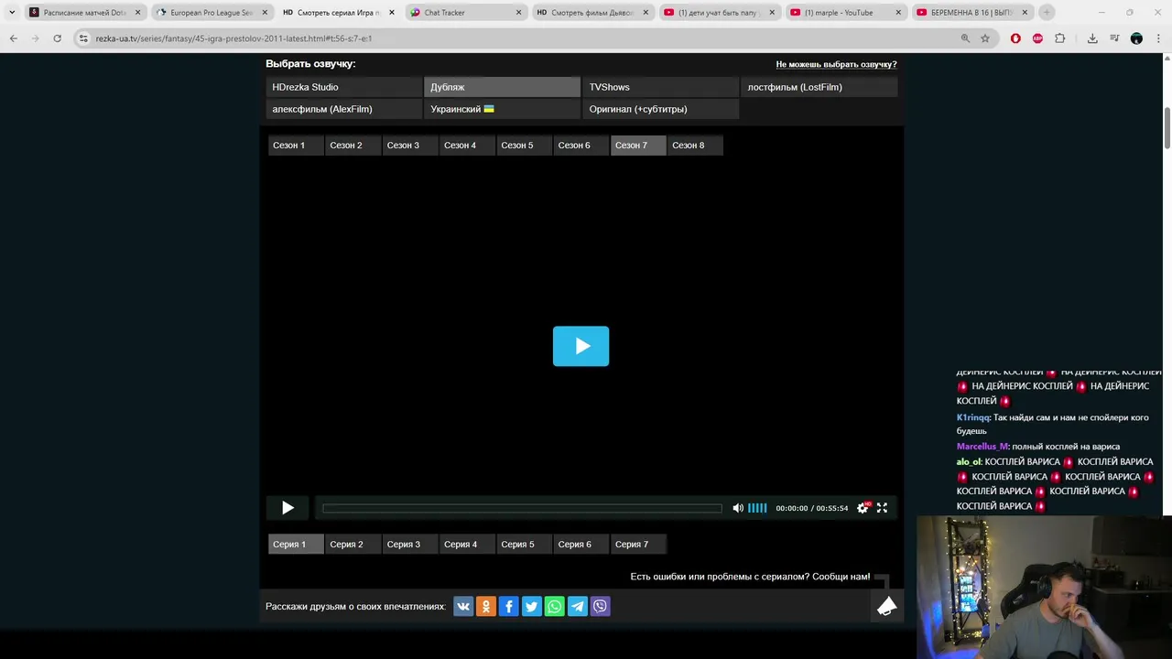This screenshot has height=659, width=1172.
Task: Bookmark page with star icon
Action: (985, 38)
